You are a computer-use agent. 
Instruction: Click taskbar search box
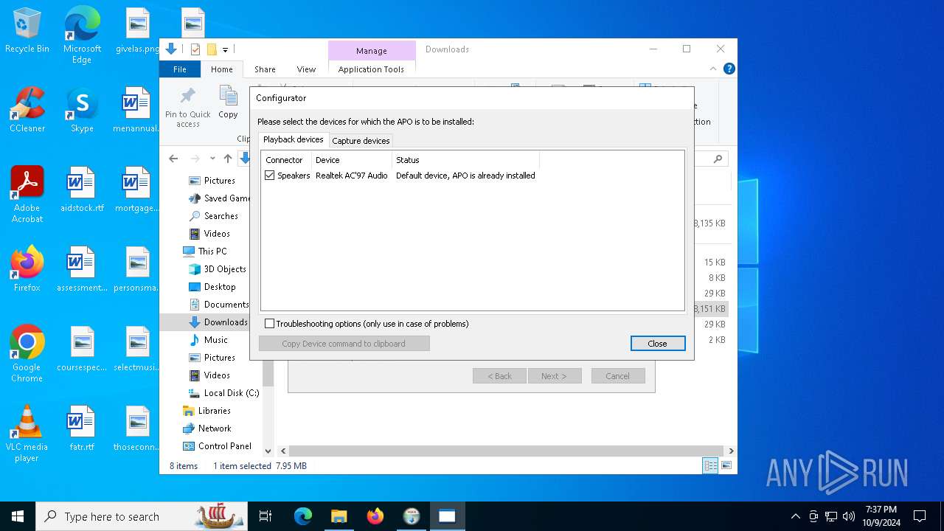pos(142,516)
